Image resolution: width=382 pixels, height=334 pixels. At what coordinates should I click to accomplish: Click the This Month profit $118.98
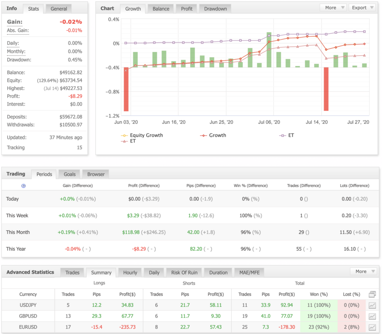(x=131, y=232)
